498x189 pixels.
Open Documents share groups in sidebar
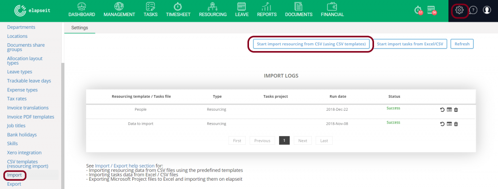point(26,47)
